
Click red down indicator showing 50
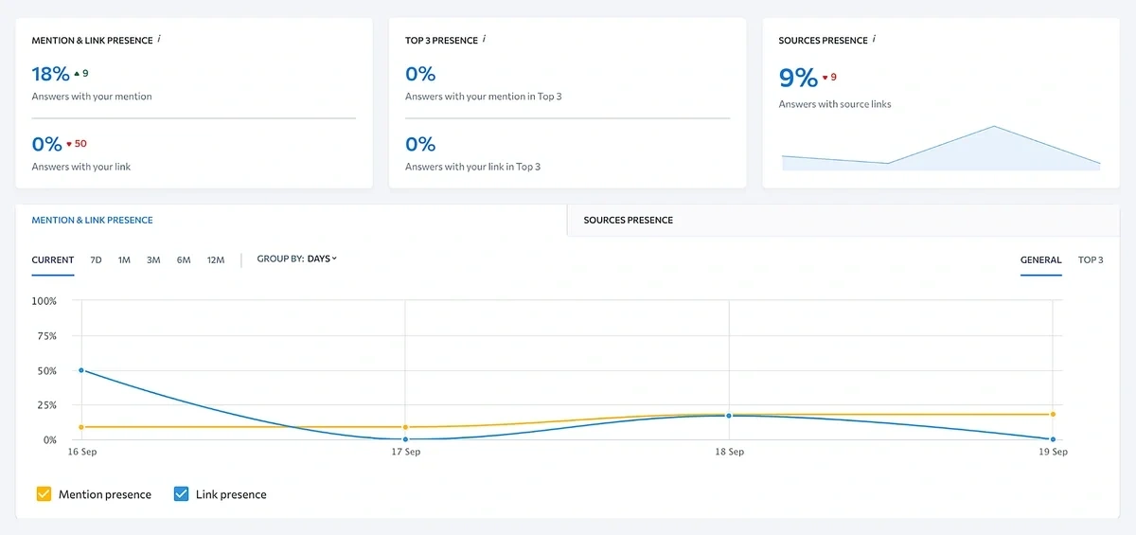[x=76, y=144]
